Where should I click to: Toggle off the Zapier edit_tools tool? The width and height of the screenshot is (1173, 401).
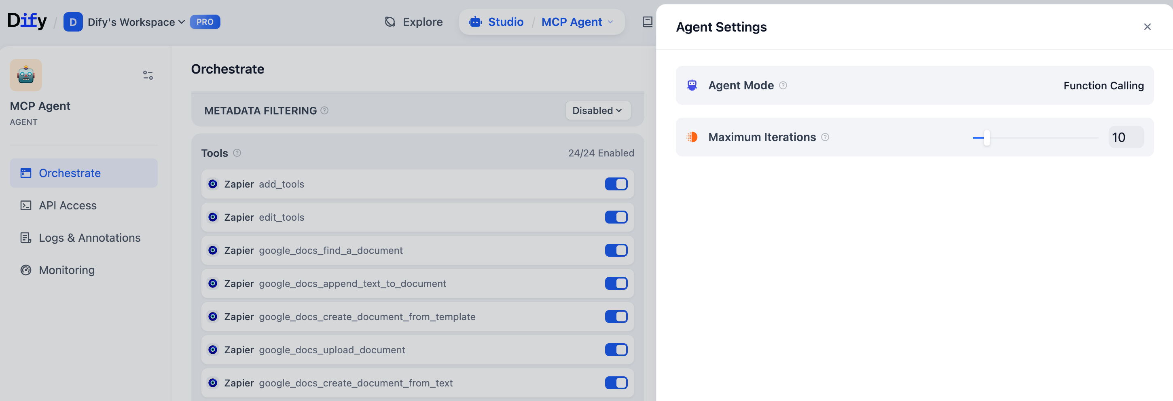click(616, 217)
